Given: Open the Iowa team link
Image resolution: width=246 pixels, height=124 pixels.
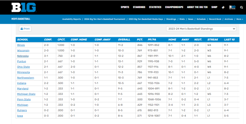Looking at the screenshot, I should click(20, 116).
